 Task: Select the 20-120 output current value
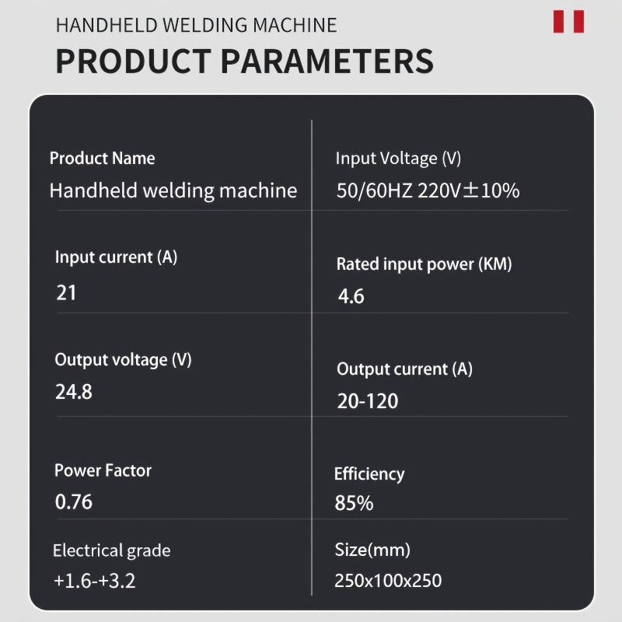367,401
